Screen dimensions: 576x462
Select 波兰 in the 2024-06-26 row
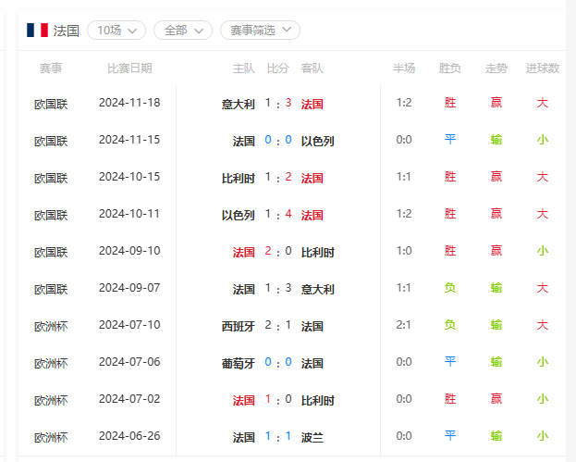point(312,437)
